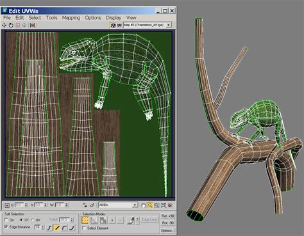Choose the slow-out falloff curve icon
The image size is (304, 236).
pos(64,228)
